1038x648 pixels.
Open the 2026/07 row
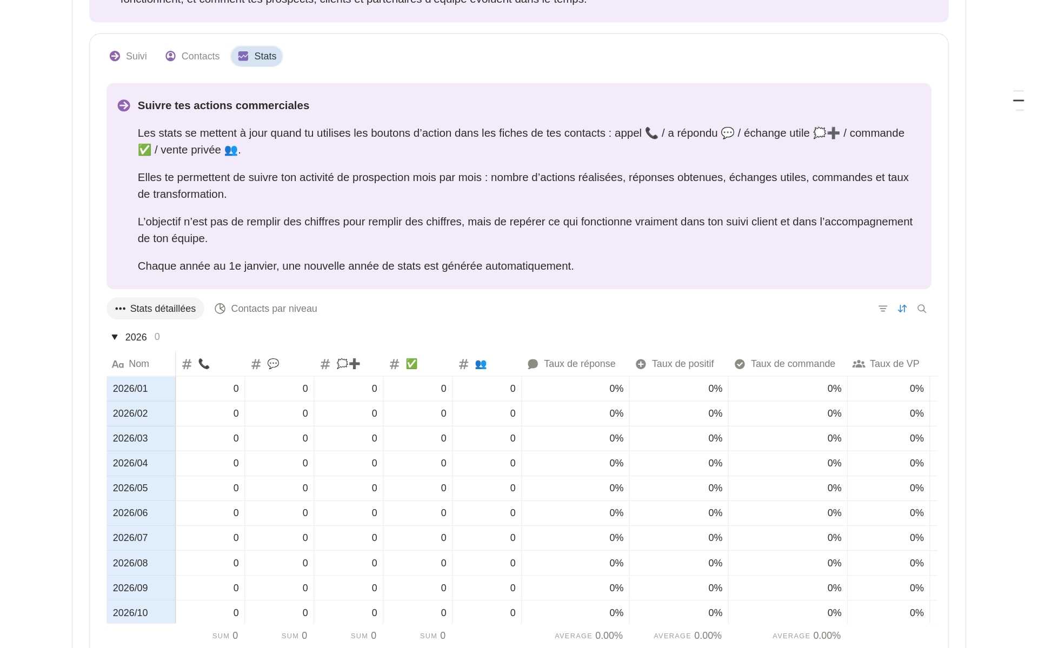point(141,538)
